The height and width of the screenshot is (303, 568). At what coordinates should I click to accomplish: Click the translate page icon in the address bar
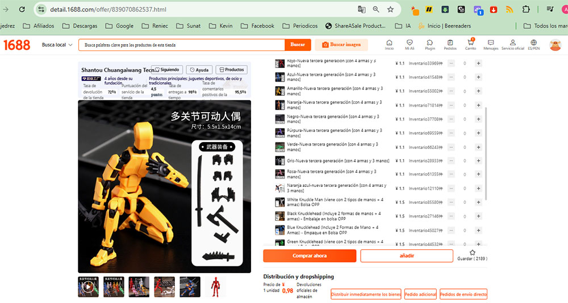[x=361, y=10]
